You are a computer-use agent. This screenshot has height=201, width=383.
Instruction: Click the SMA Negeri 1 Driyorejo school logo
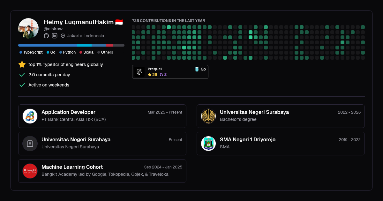(x=208, y=144)
